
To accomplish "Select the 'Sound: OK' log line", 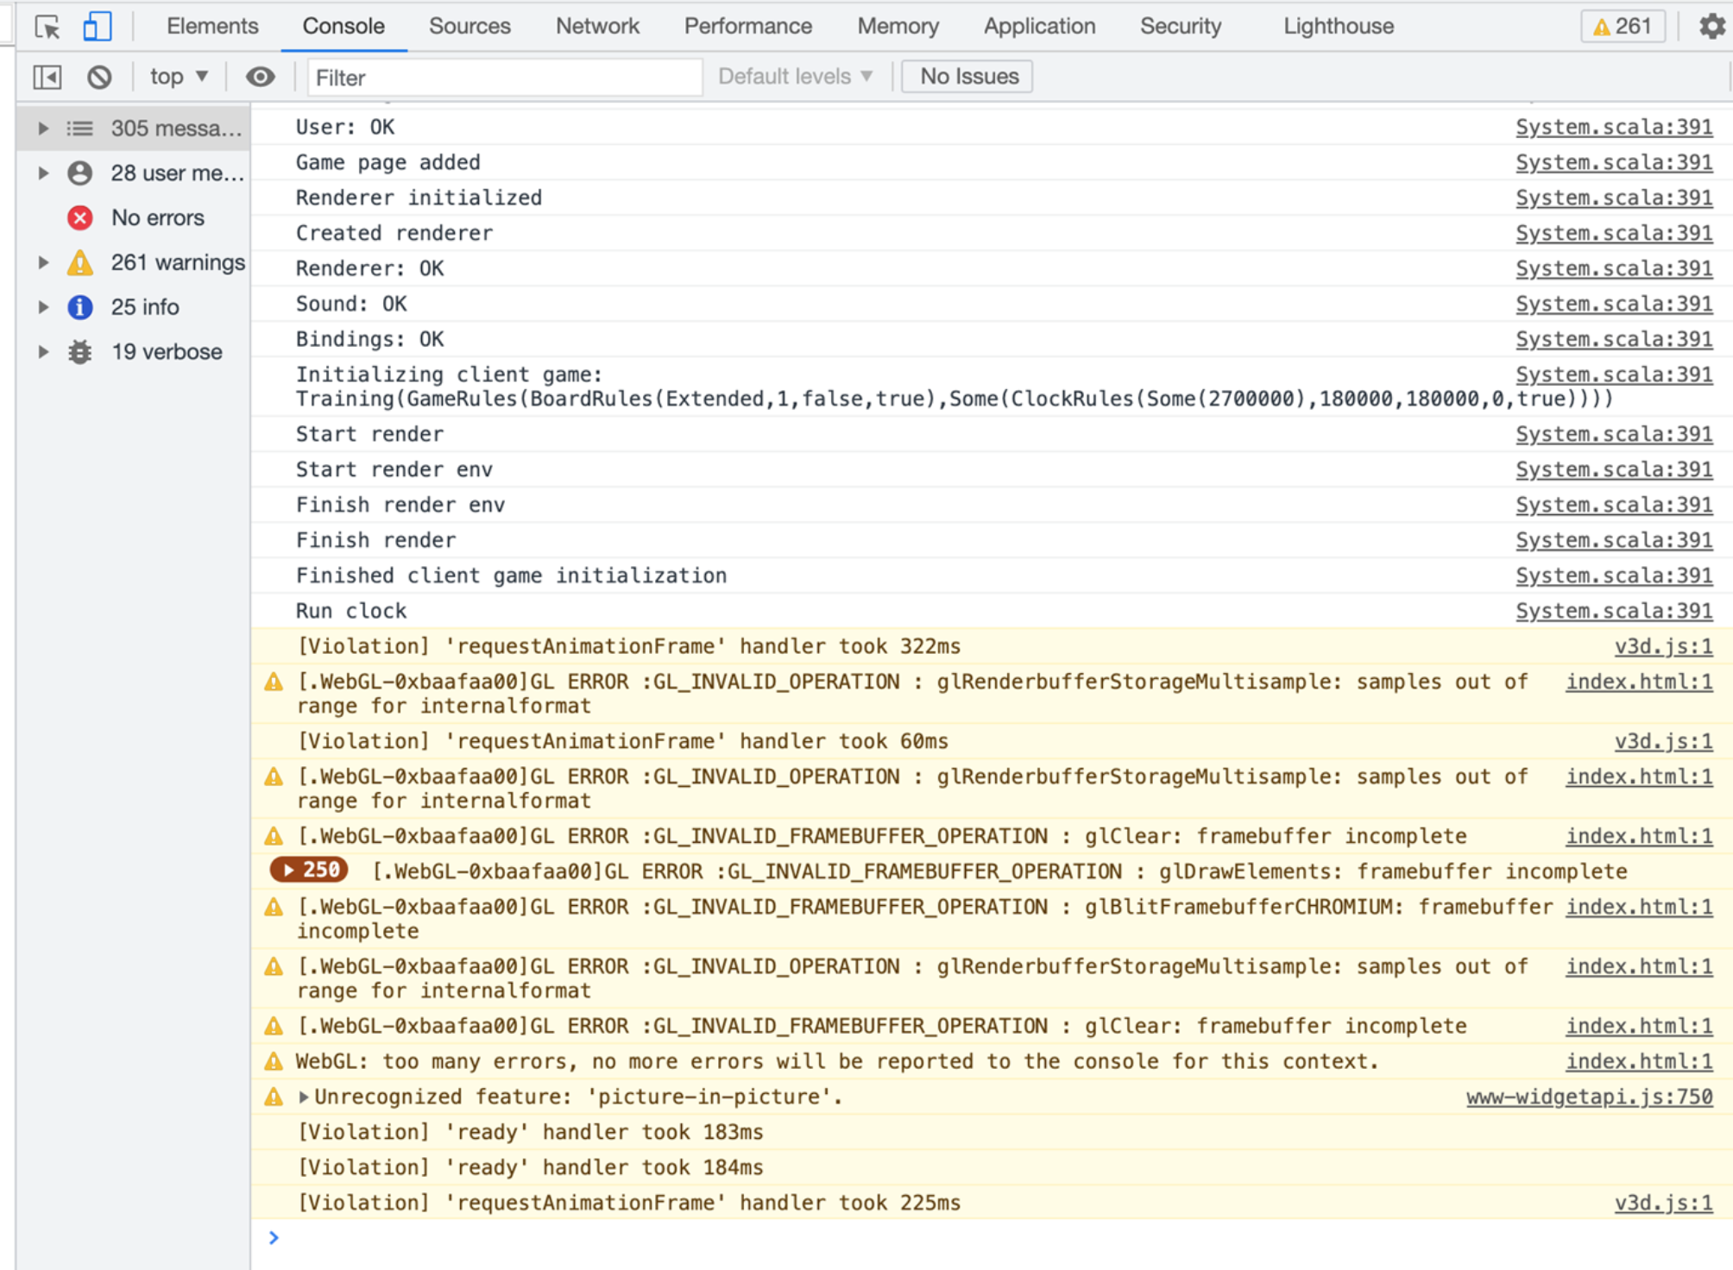I will pyautogui.click(x=351, y=304).
